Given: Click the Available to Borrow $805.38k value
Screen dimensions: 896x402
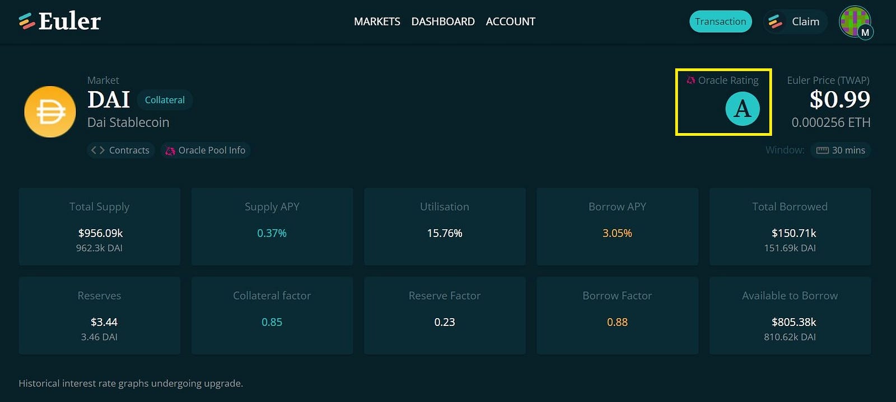Looking at the screenshot, I should tap(794, 322).
